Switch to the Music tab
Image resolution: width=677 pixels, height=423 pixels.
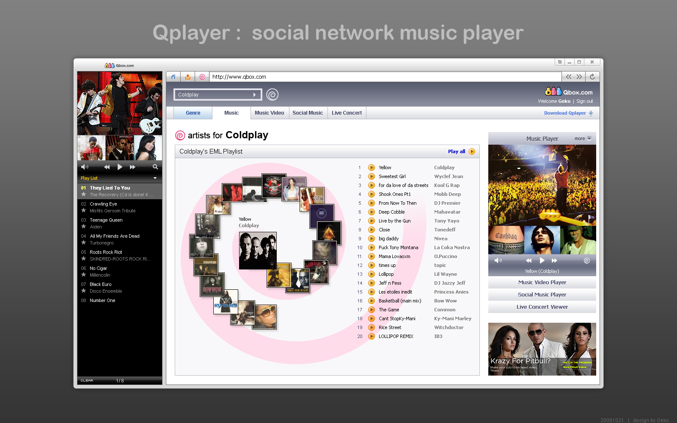231,113
